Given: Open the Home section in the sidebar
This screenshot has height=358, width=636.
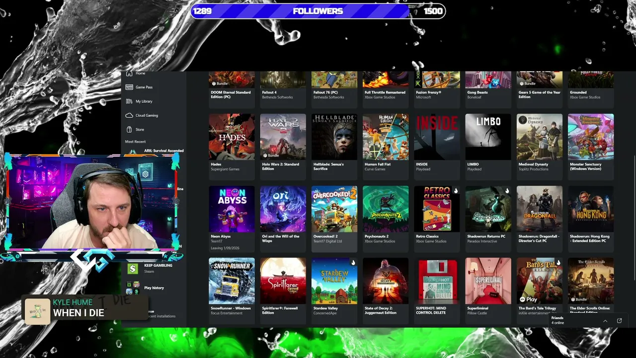Looking at the screenshot, I should [136, 73].
